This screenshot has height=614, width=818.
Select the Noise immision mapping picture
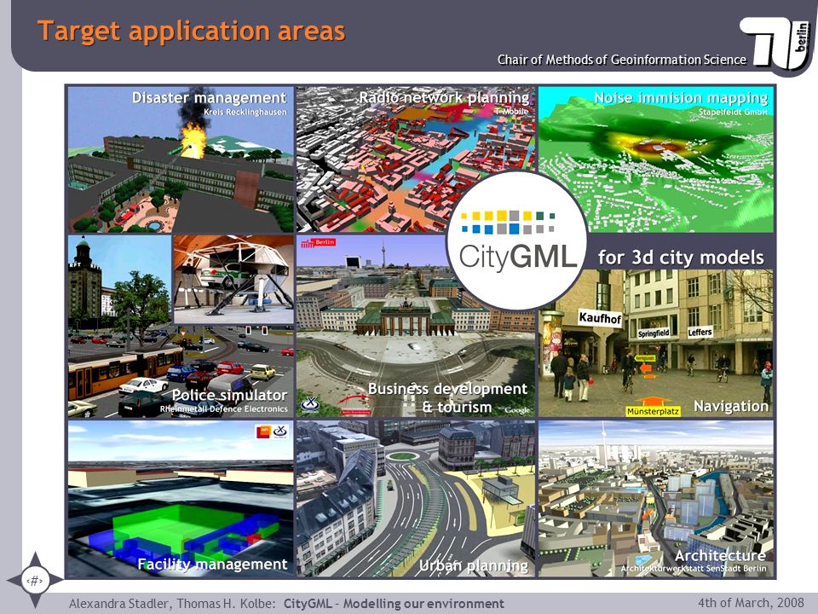click(656, 159)
